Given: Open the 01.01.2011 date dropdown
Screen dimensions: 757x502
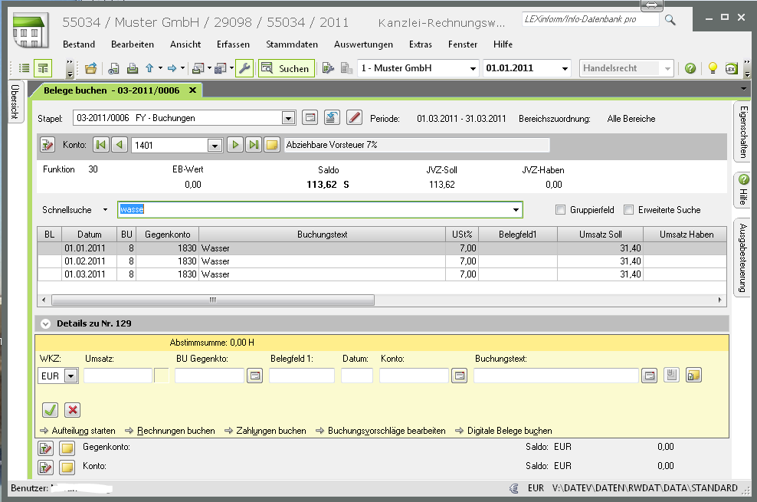Looking at the screenshot, I should click(565, 68).
